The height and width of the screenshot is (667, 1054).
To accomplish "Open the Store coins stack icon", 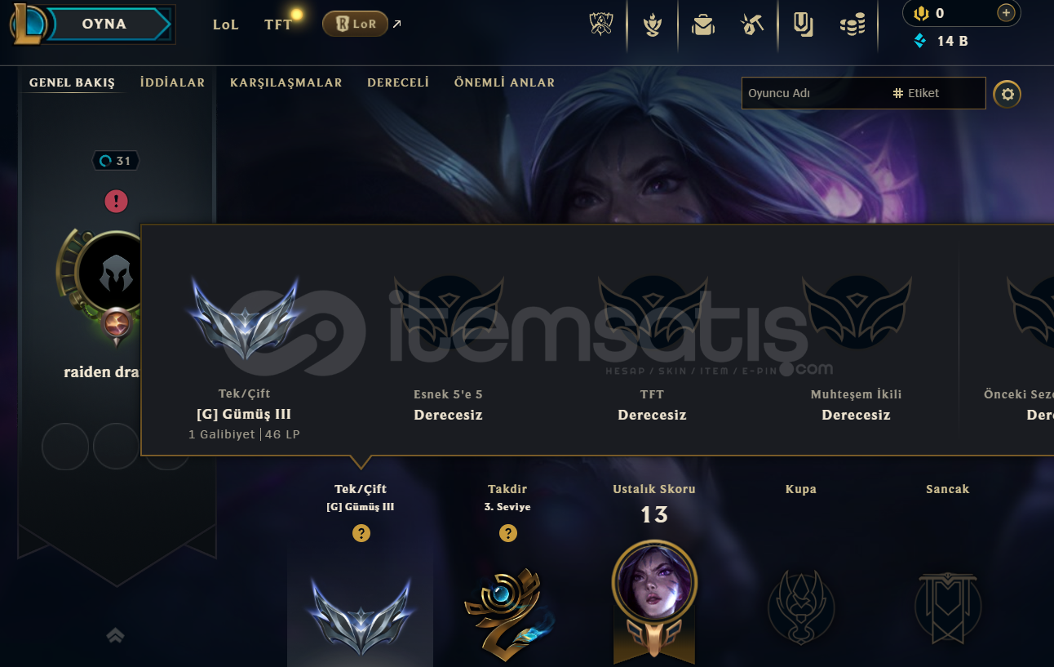I will point(852,25).
